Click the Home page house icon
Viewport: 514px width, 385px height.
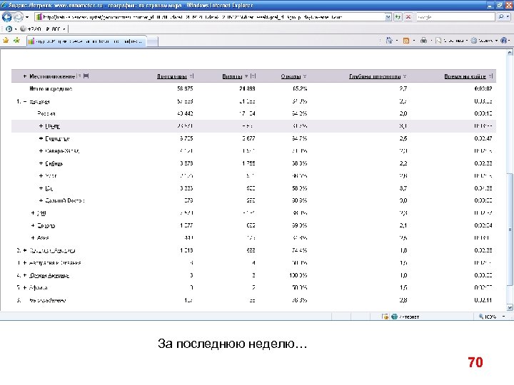click(389, 40)
